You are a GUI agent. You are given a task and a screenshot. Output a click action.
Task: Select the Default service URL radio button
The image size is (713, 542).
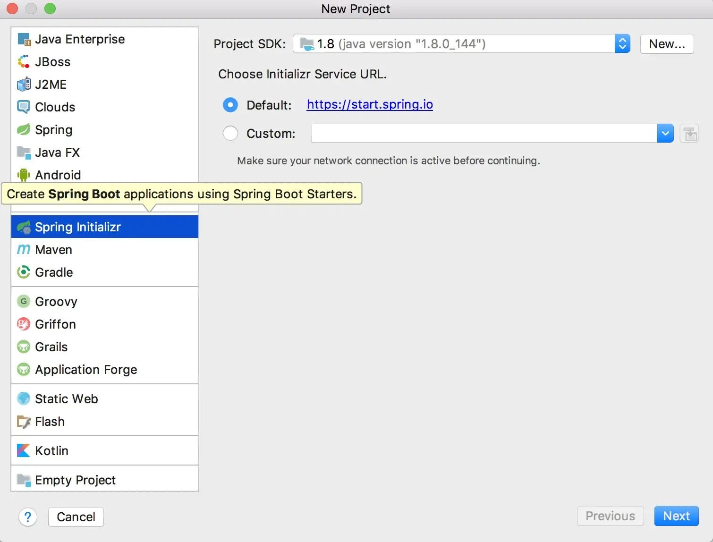[230, 105]
